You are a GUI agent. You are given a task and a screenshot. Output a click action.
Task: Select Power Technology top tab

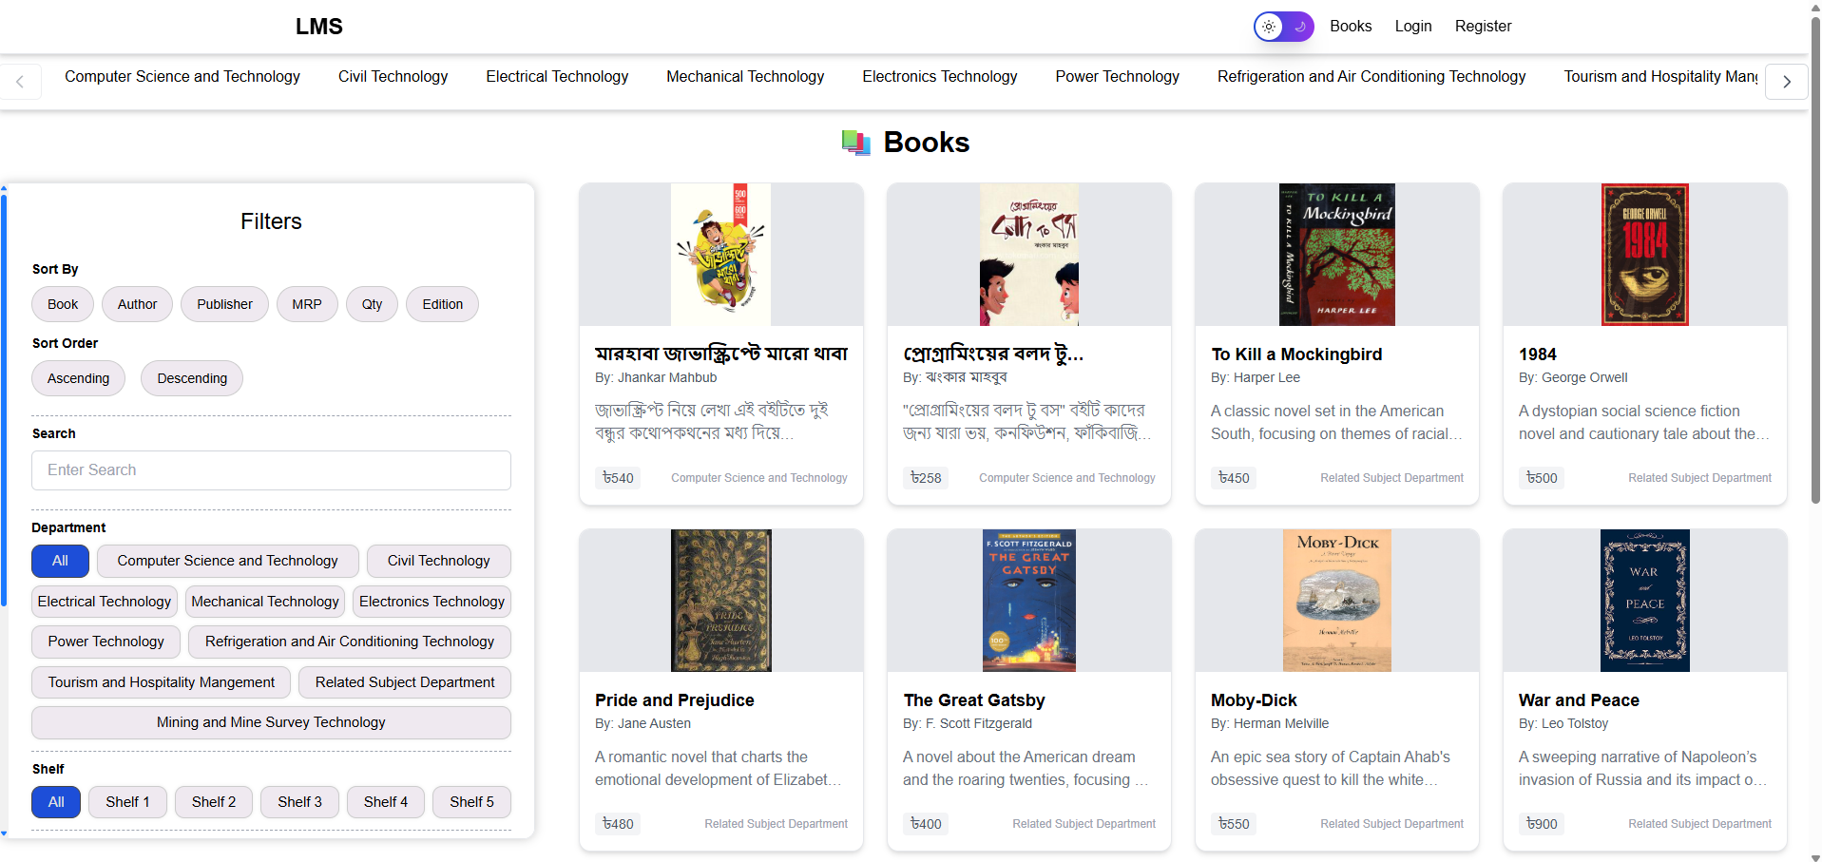point(1117,76)
